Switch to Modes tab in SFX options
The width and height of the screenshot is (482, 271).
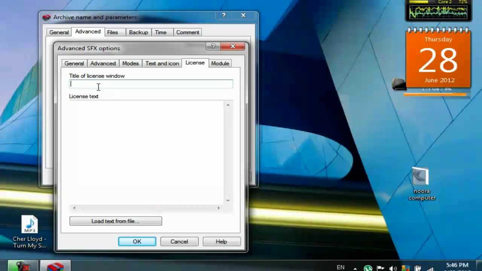(x=130, y=63)
